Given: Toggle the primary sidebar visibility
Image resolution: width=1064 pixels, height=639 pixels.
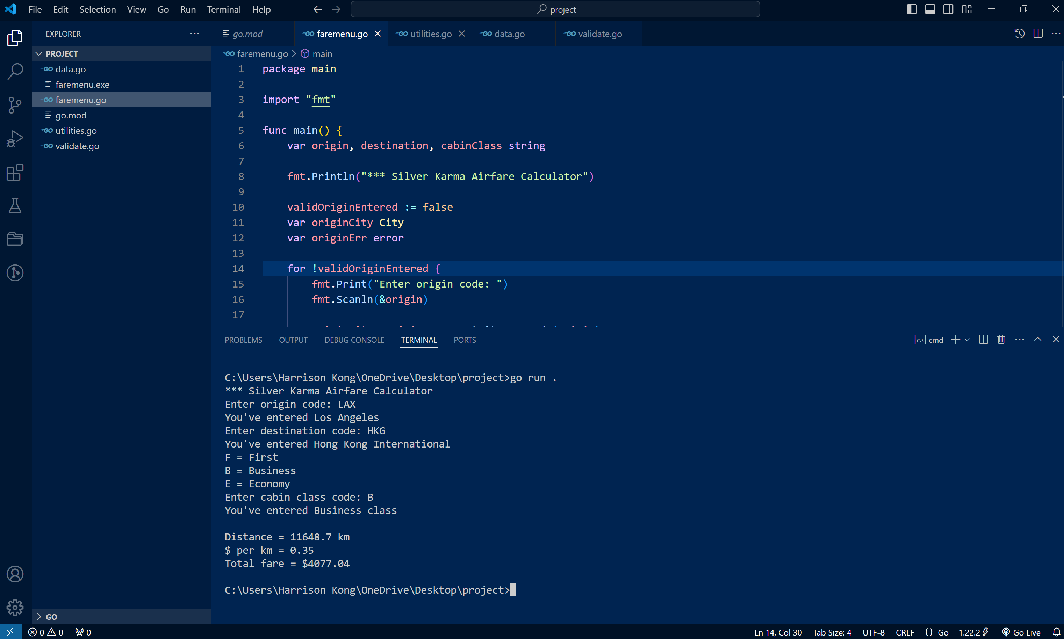Looking at the screenshot, I should click(912, 9).
